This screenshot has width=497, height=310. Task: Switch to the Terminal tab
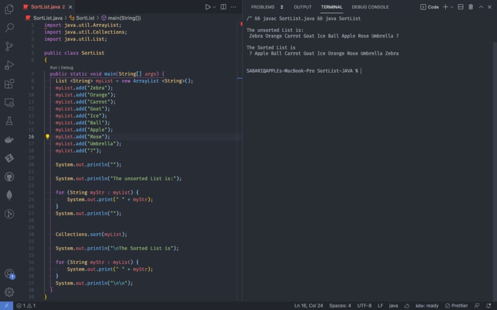[x=332, y=7]
